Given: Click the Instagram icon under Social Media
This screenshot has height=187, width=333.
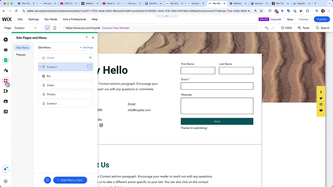Looking at the screenshot, I should tap(101, 125).
